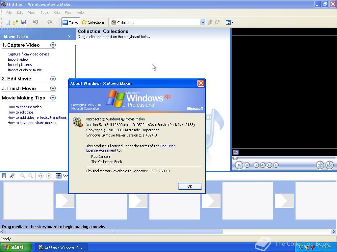Close the Movie Tasks pane
Viewport: 337px width, 252px height.
69,36
